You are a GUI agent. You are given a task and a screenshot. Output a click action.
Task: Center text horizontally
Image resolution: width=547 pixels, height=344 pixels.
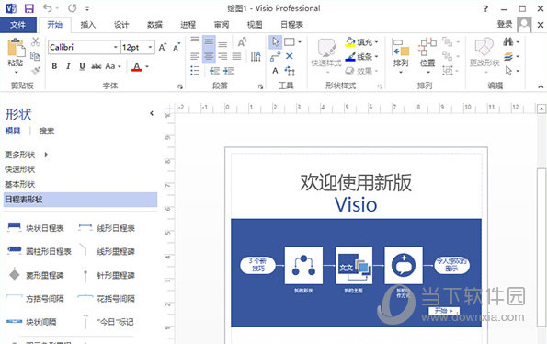tap(209, 56)
